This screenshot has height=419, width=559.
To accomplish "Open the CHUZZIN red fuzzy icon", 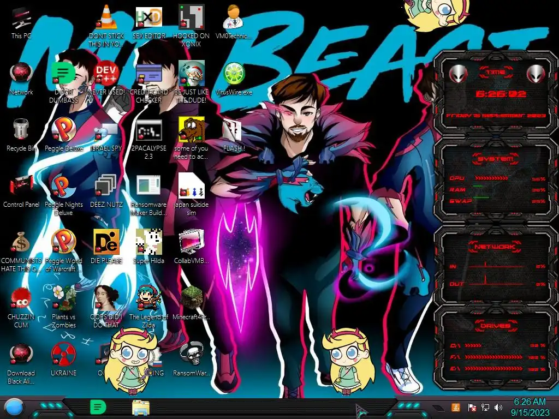I will (21, 298).
